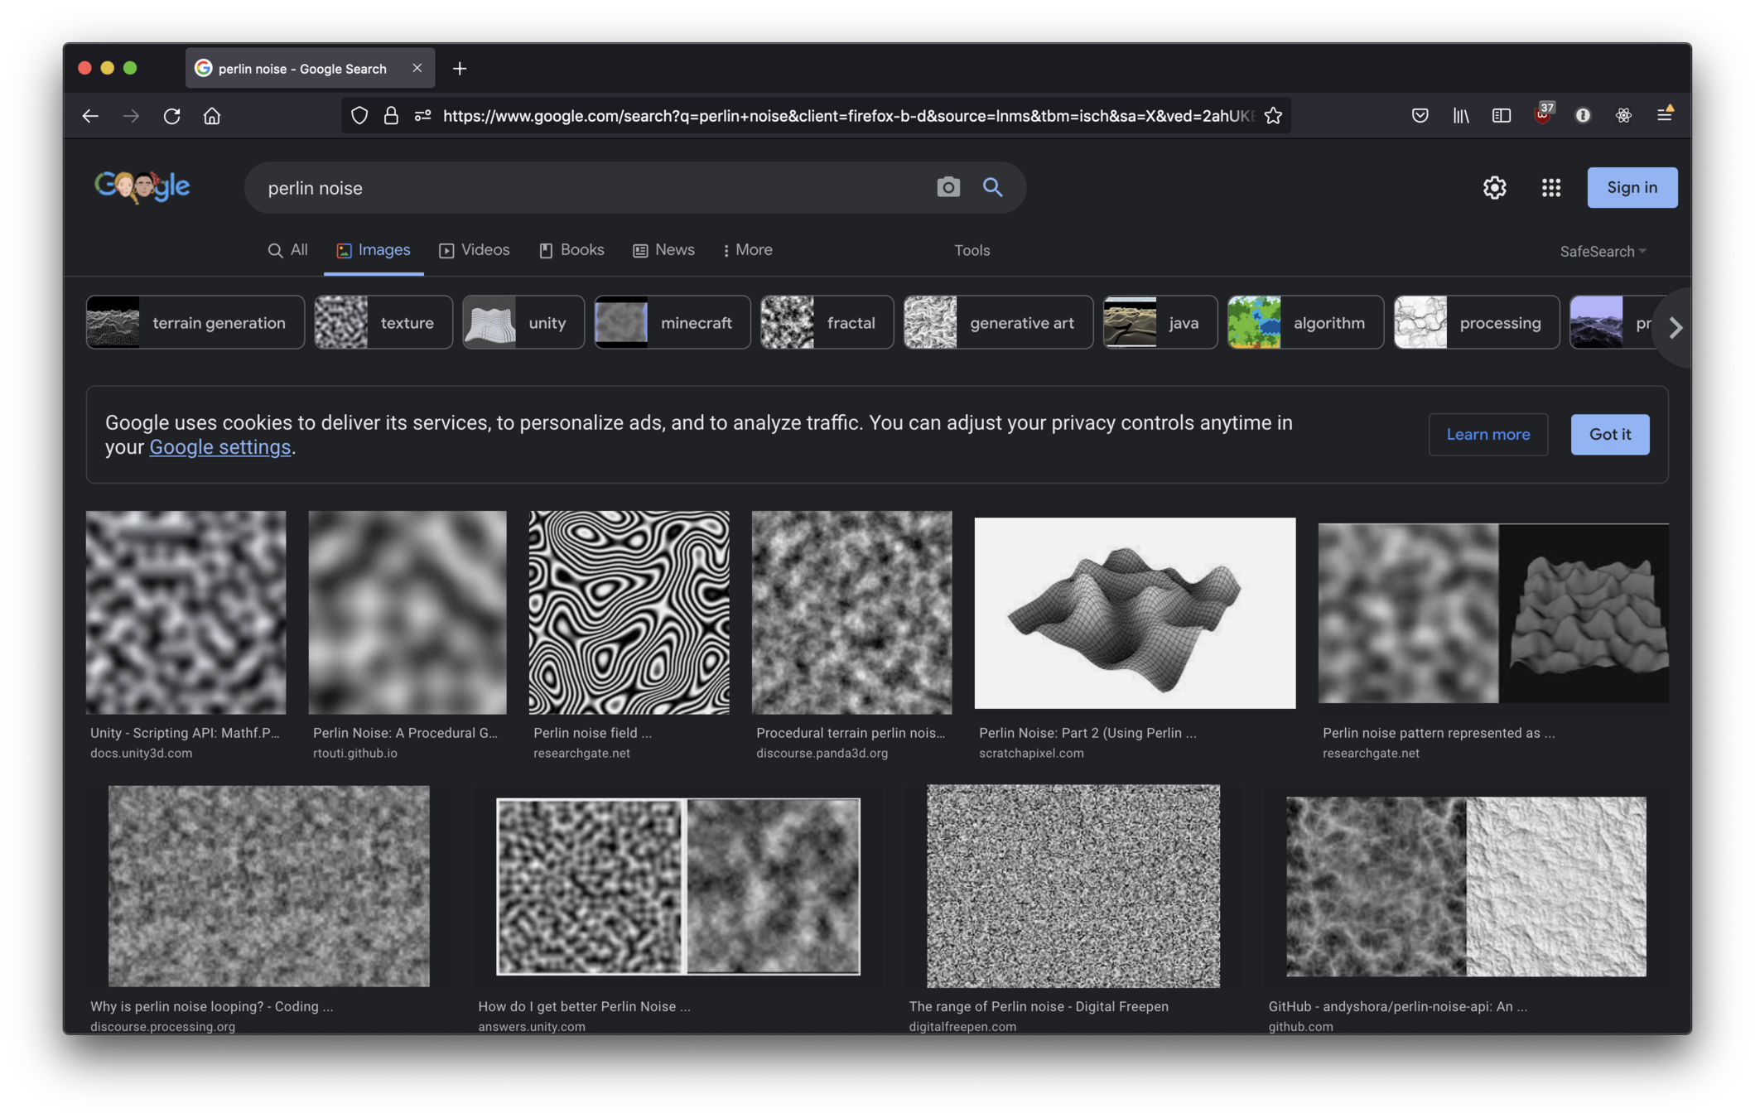Click the Tools filter toggle
This screenshot has height=1118, width=1755.
click(972, 250)
